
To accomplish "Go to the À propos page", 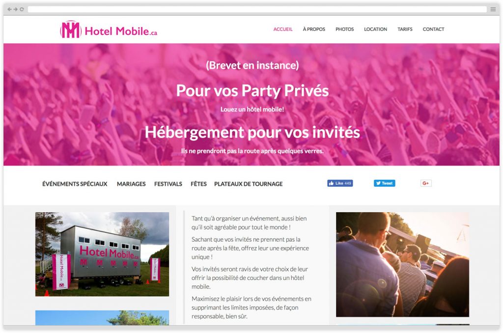I will pyautogui.click(x=314, y=29).
